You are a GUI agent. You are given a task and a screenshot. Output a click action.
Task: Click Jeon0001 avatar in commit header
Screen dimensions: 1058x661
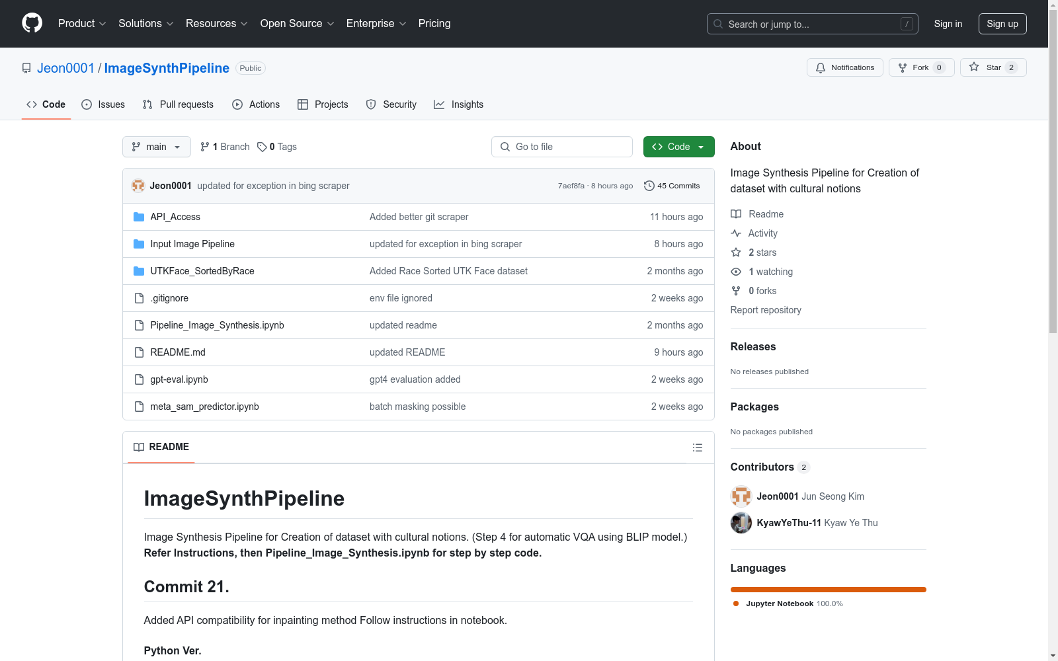[x=138, y=186]
